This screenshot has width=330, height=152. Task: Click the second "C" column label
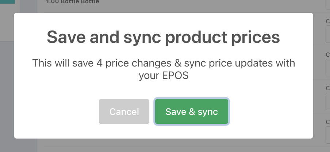click(x=328, y=55)
